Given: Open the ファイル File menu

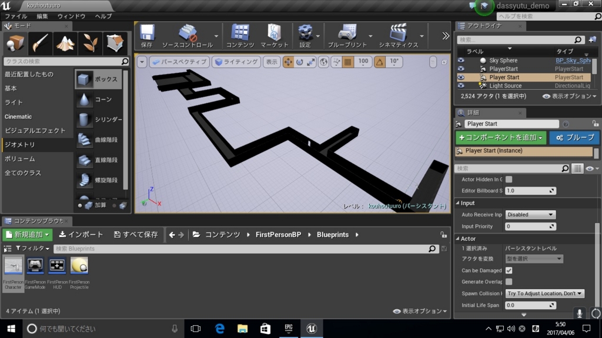Looking at the screenshot, I should pyautogui.click(x=16, y=16).
